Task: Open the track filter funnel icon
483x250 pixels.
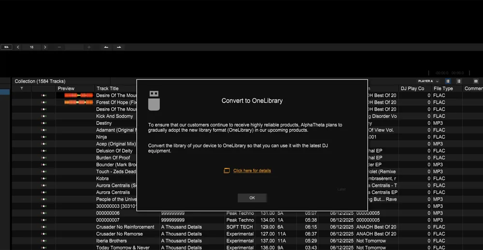Action: 22,88
